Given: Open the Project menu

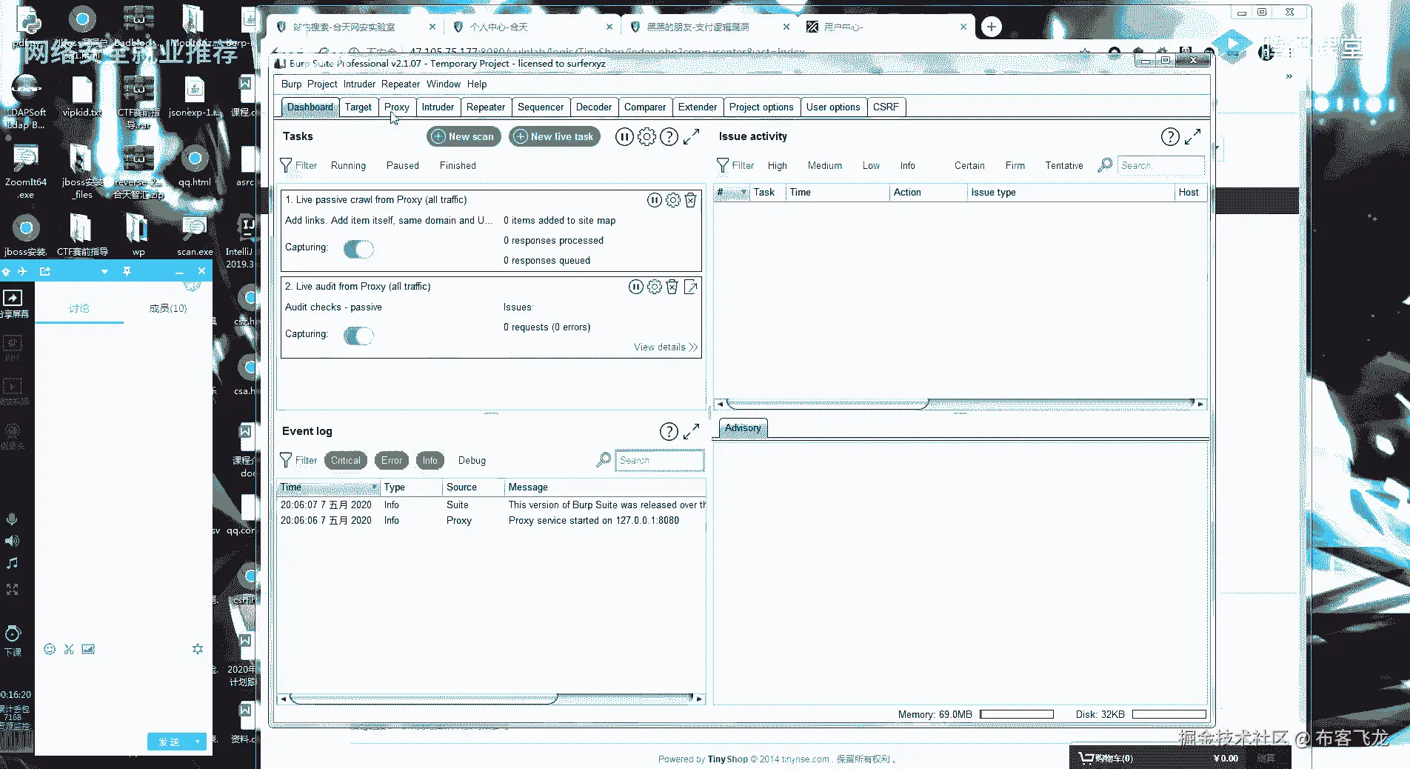Looking at the screenshot, I should tap(322, 84).
